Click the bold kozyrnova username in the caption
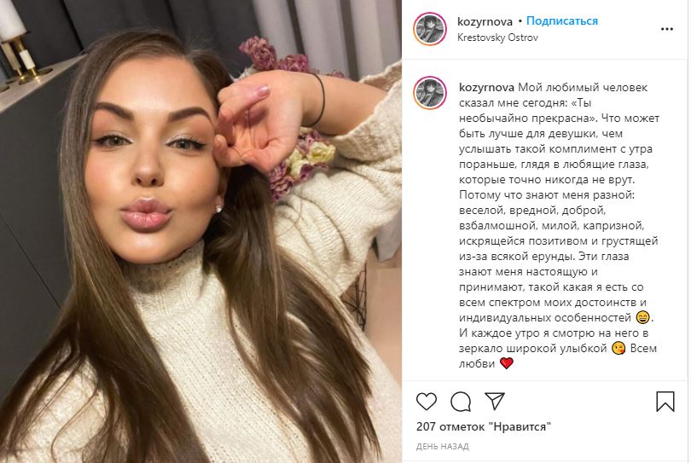Screen dimensions: 691x463 click(x=486, y=87)
